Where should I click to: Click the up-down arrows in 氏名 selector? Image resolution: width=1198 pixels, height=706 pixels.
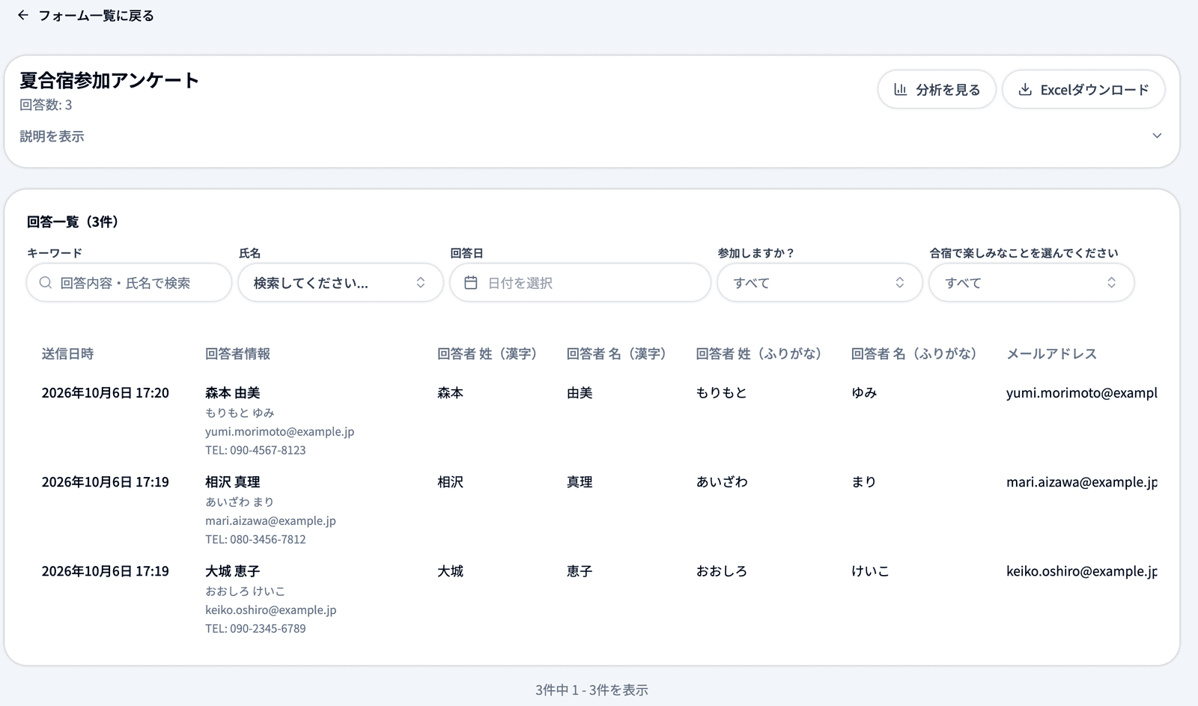click(421, 282)
